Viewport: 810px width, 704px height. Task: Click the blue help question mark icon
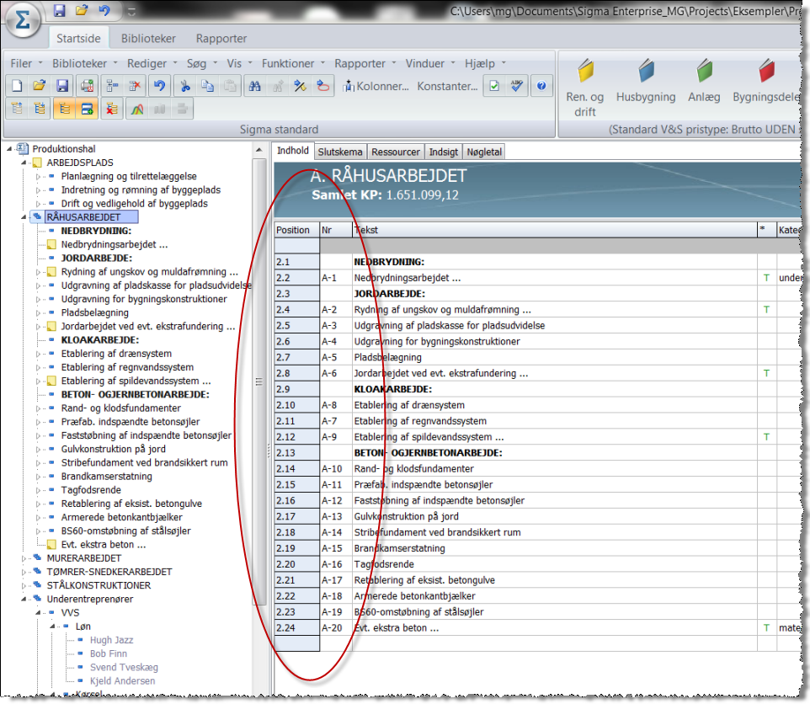(x=541, y=86)
